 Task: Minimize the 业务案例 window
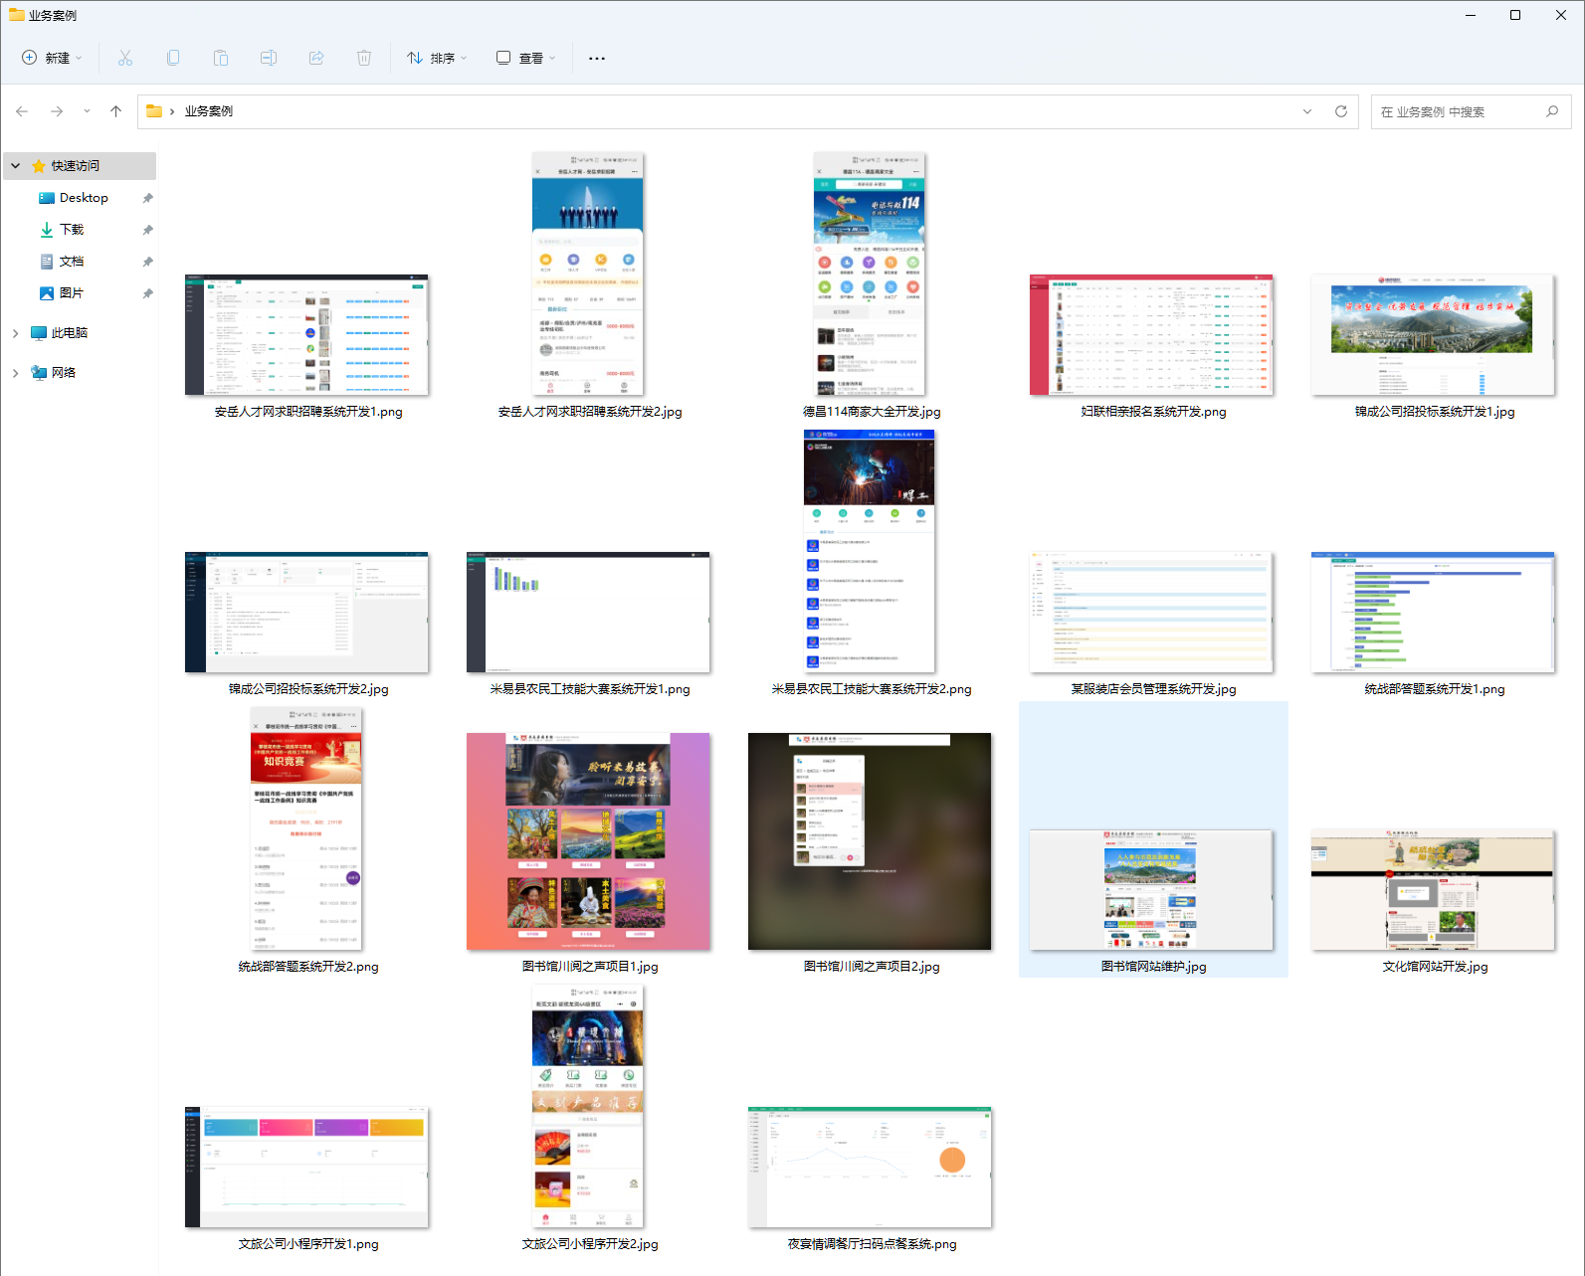pyautogui.click(x=1471, y=15)
